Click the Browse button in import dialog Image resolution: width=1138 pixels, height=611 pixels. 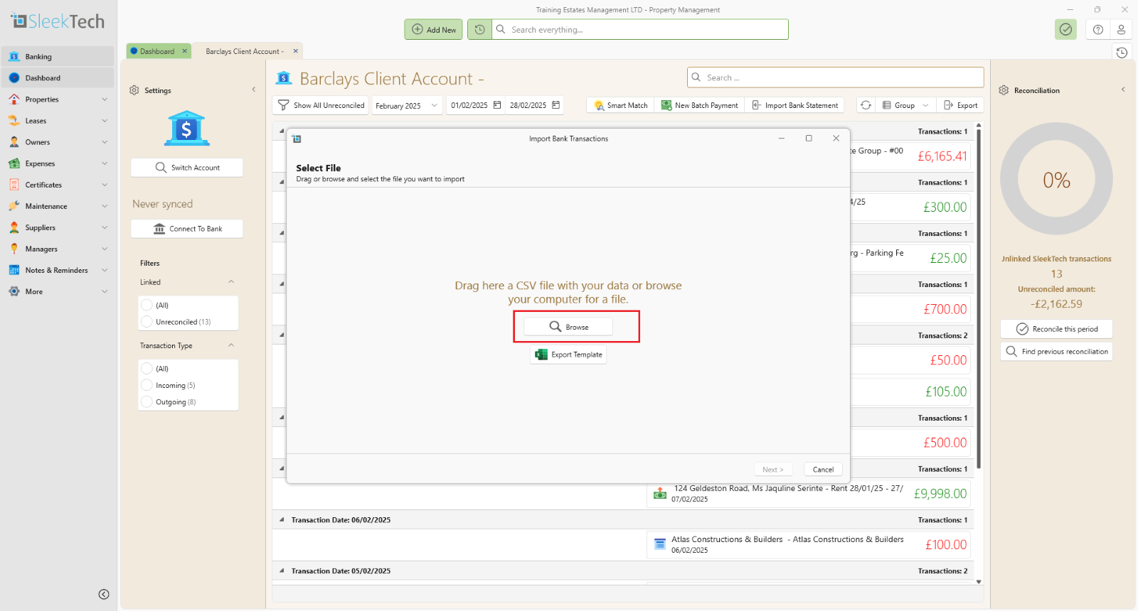pyautogui.click(x=568, y=327)
